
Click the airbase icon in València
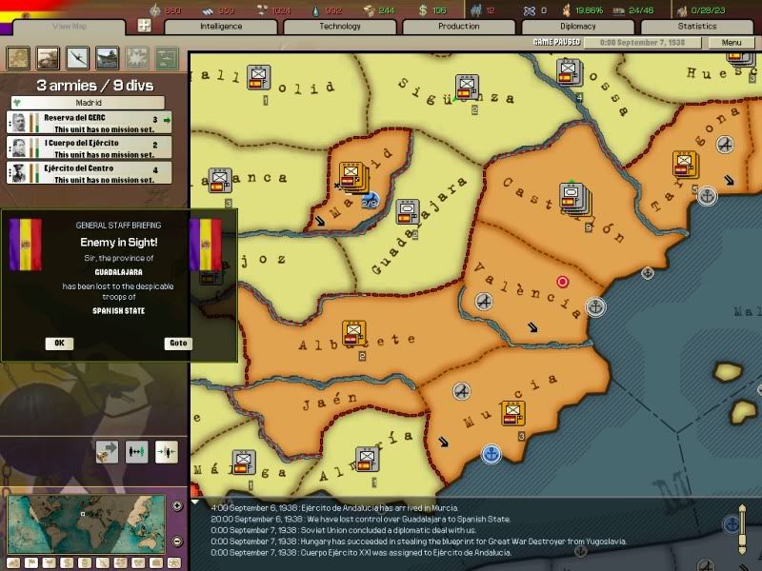[x=484, y=302]
